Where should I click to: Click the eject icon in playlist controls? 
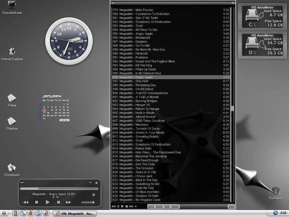(136, 206)
